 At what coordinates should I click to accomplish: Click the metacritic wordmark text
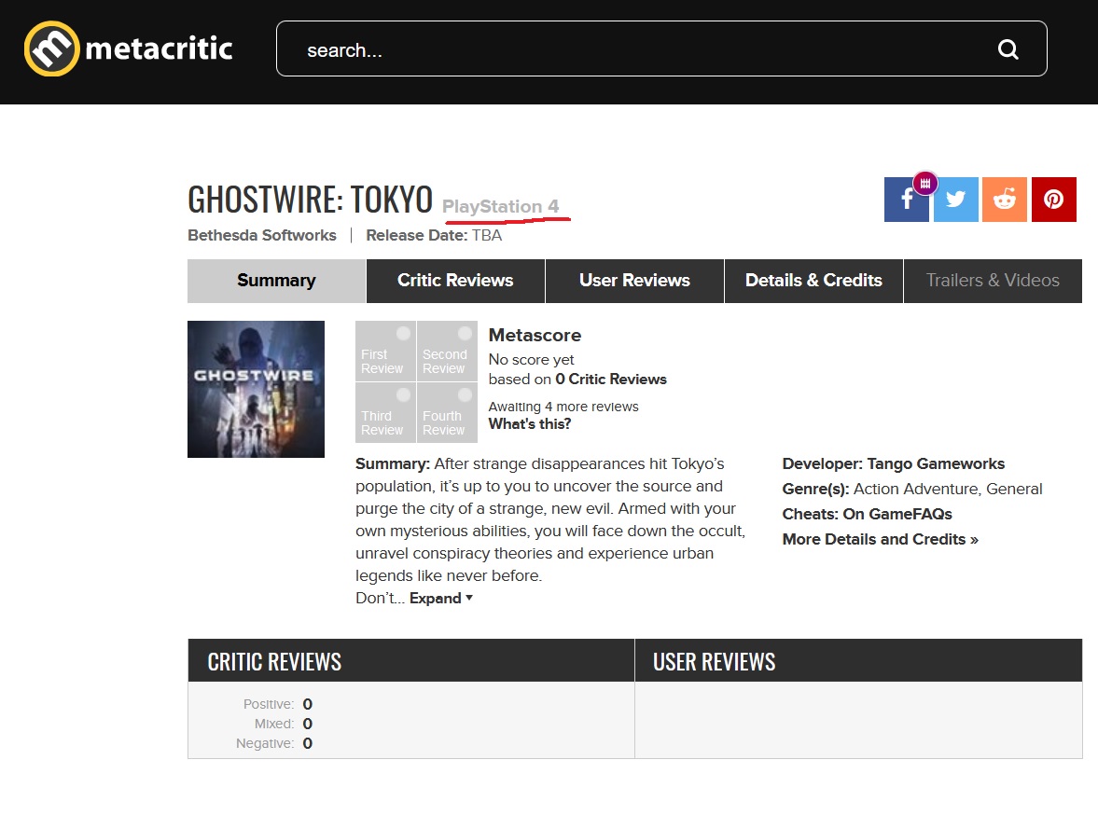(159, 48)
